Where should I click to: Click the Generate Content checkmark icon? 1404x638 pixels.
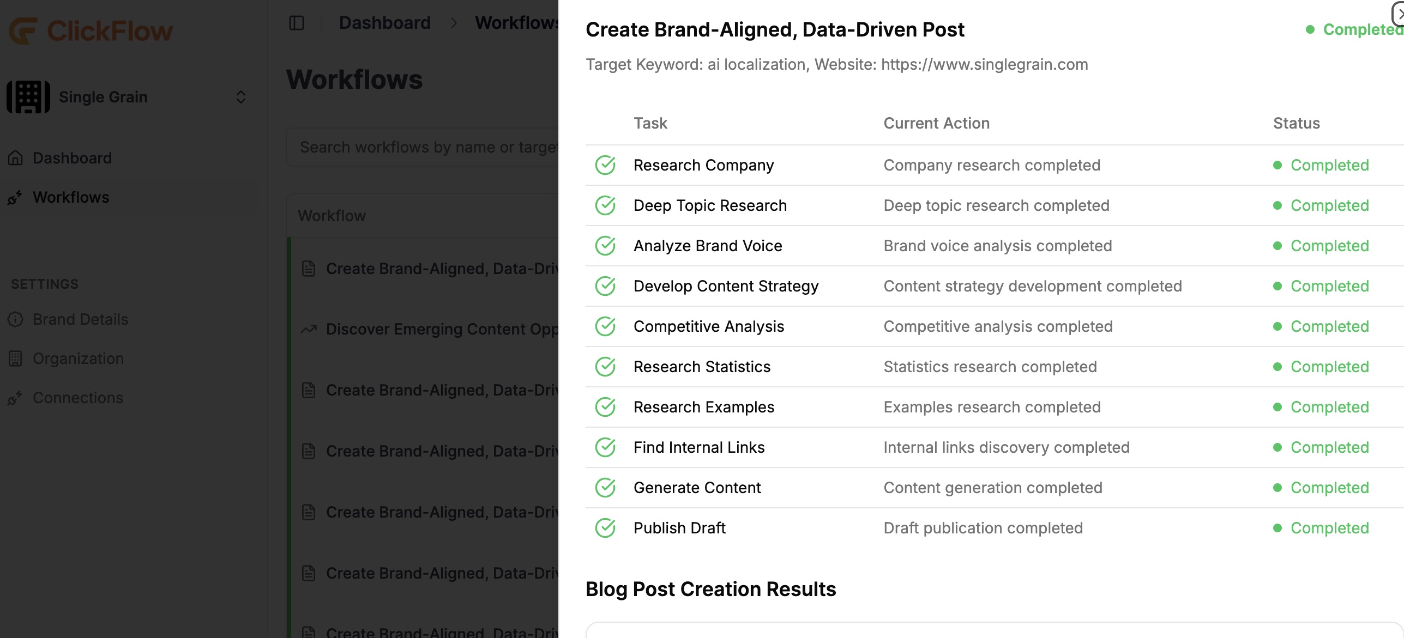tap(605, 488)
